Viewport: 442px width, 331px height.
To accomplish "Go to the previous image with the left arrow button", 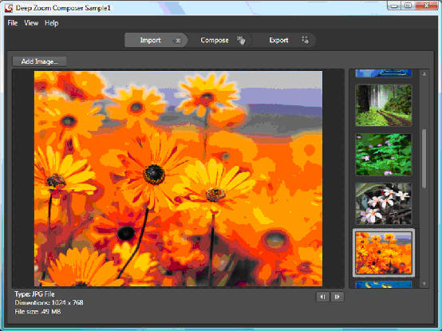I will (x=323, y=297).
